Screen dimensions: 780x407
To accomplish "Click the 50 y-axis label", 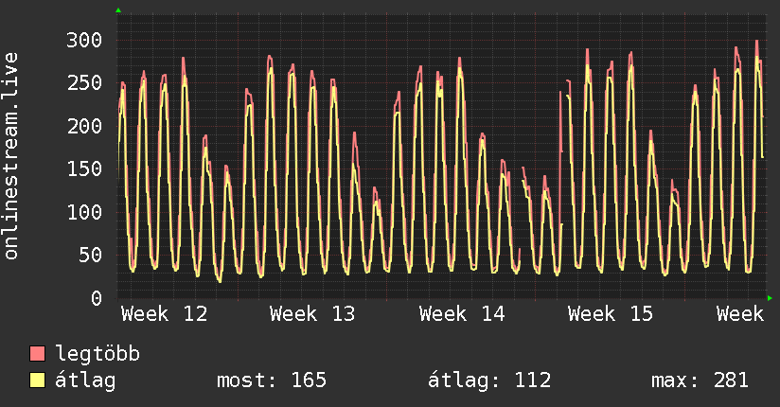I will 91,256.
